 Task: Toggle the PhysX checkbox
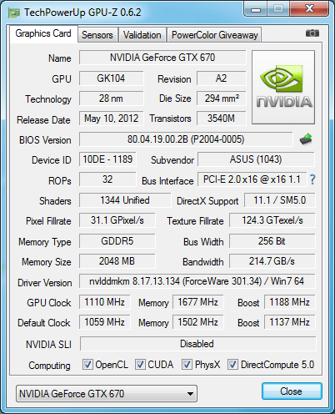tap(187, 364)
